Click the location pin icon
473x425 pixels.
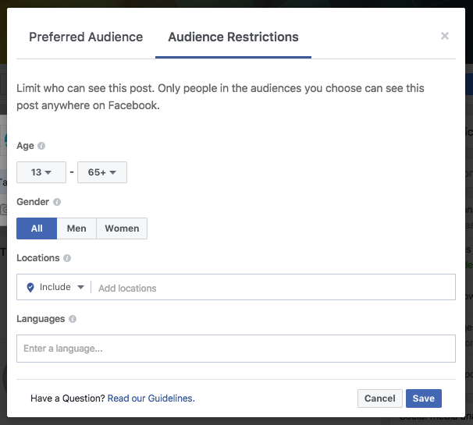30,288
